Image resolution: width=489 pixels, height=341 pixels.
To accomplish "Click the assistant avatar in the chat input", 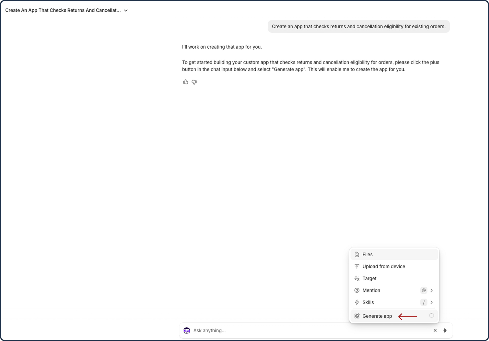I will pyautogui.click(x=187, y=330).
